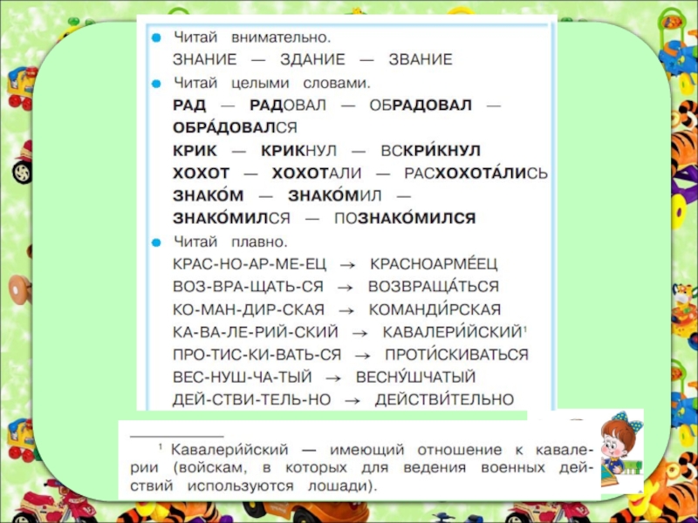
Task: Click the arrow after КРАС-НО-АР-МЕ-ЕЦ
Action: pyautogui.click(x=347, y=266)
